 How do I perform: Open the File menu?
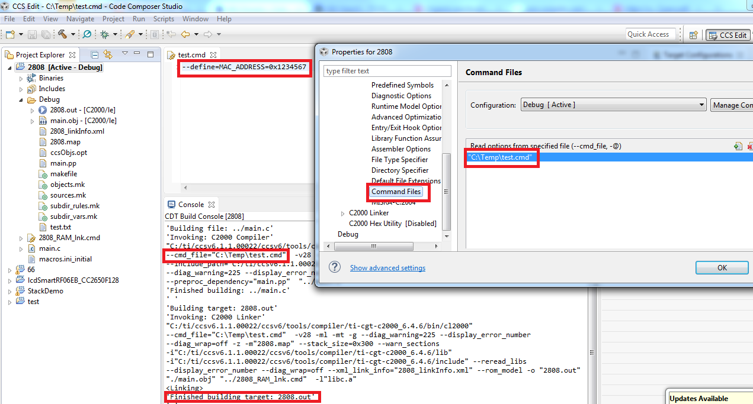[9, 19]
